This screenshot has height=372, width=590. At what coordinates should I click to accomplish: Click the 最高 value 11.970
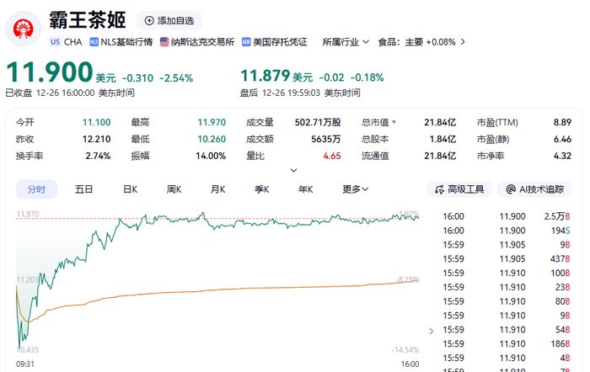pyautogui.click(x=212, y=123)
